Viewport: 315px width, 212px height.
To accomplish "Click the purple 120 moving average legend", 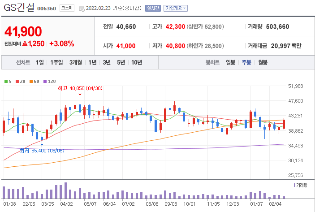I will coord(49,82).
